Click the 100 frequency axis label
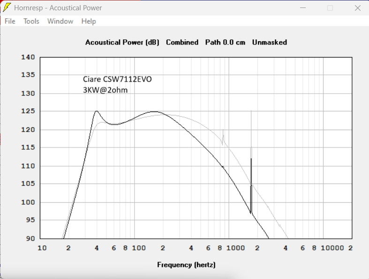The width and height of the screenshot is (369, 279). point(139,248)
